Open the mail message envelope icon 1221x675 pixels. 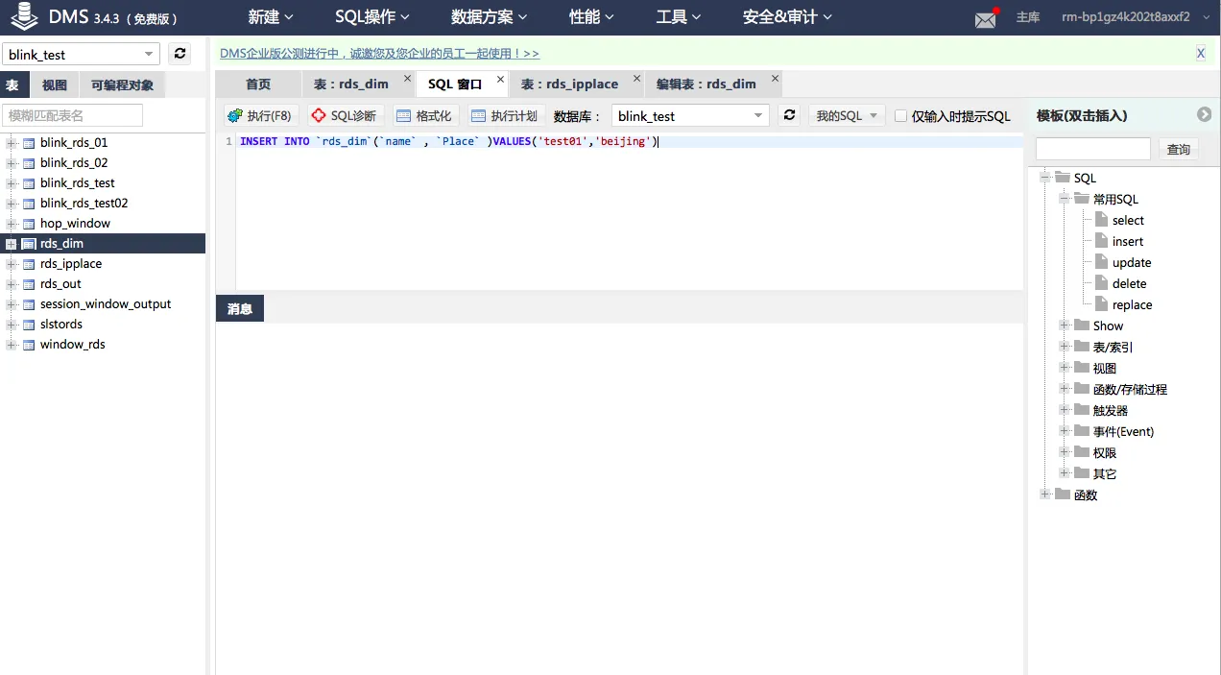coord(986,19)
